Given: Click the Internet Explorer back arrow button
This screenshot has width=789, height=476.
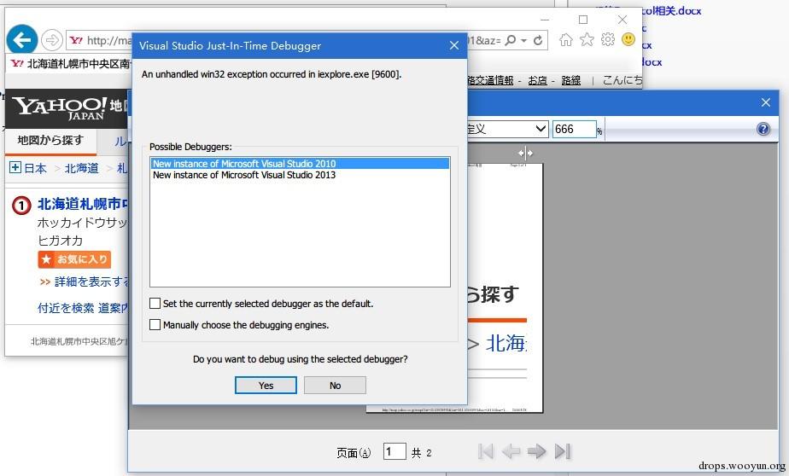Looking at the screenshot, I should click(x=21, y=39).
